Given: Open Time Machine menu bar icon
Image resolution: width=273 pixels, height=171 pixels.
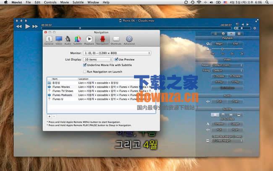Looking at the screenshot, I should click(x=192, y=2).
